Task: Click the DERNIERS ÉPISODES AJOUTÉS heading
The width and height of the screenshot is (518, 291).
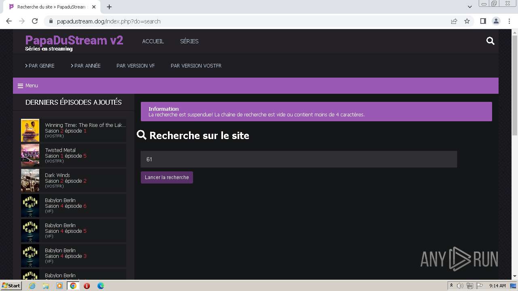Action: 74,102
